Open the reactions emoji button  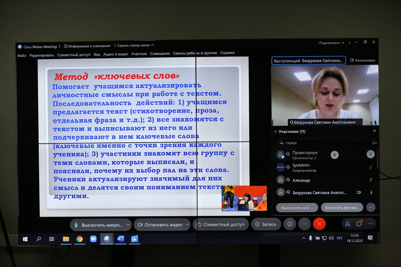(x=290, y=224)
